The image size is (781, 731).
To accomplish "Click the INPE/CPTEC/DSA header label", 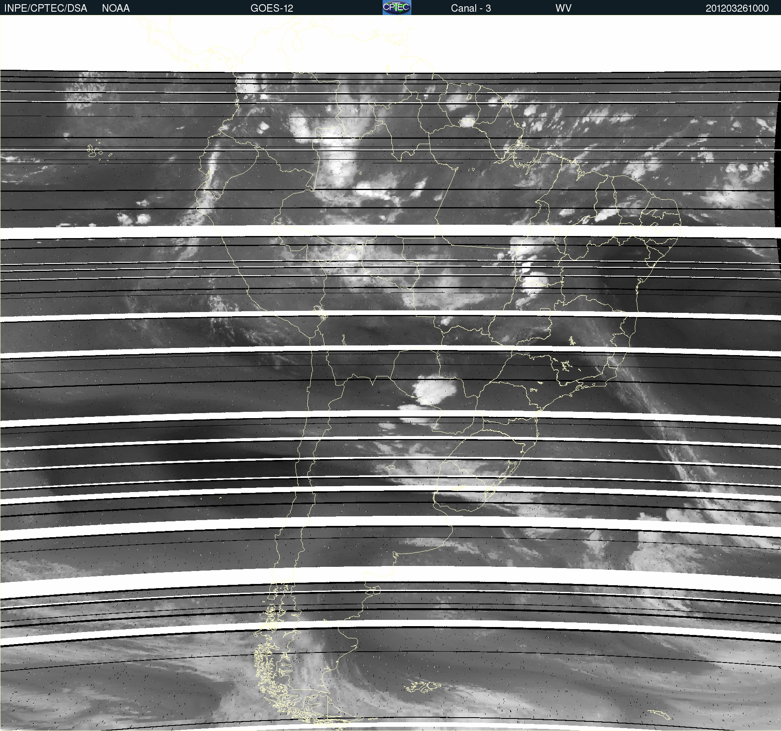I will click(x=46, y=8).
